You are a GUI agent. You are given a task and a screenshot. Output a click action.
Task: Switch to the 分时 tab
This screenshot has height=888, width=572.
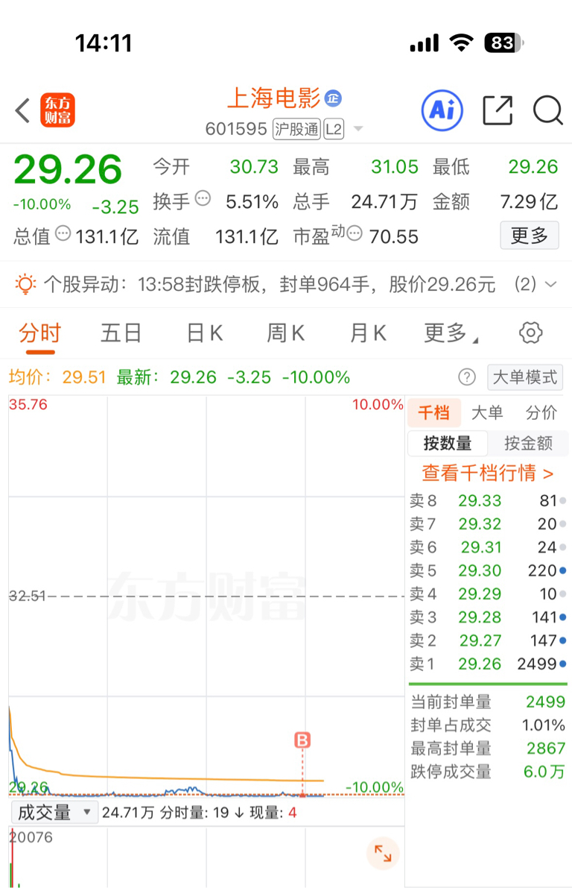39,333
